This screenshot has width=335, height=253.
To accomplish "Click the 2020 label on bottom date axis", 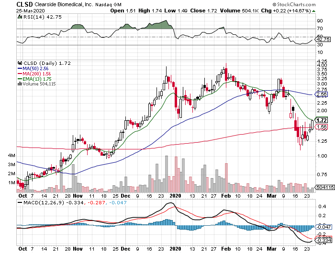I will pyautogui.click(x=176, y=249).
